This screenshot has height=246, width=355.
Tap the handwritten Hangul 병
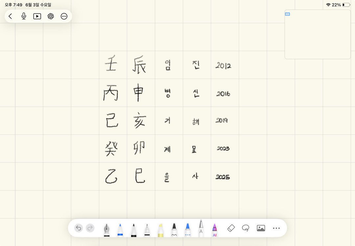(x=168, y=93)
